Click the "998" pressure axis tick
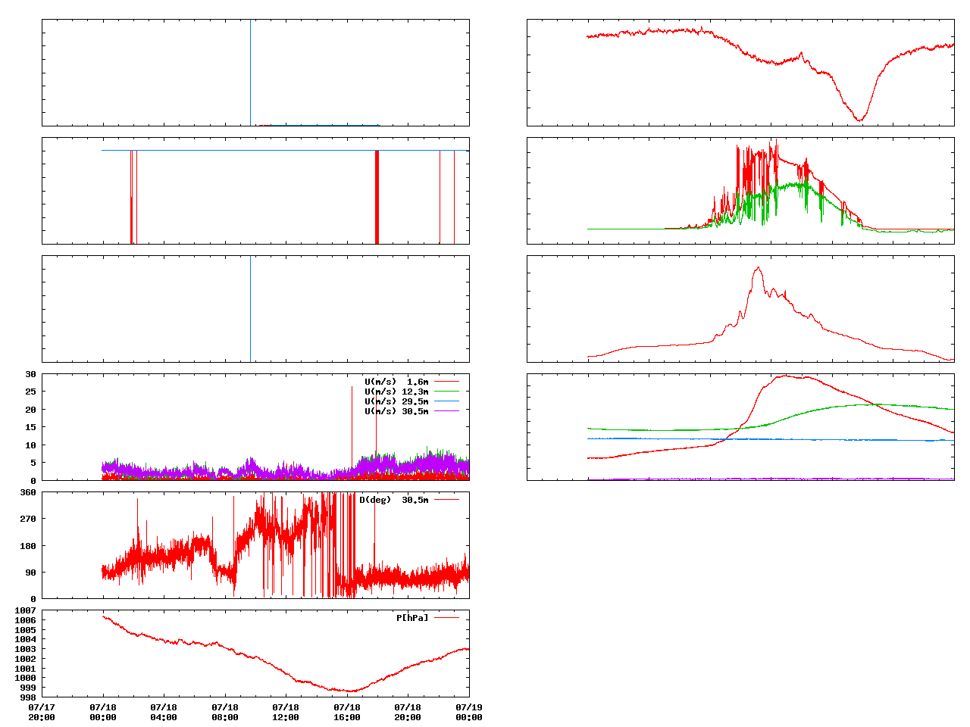The height and width of the screenshot is (727, 970). tap(28, 697)
